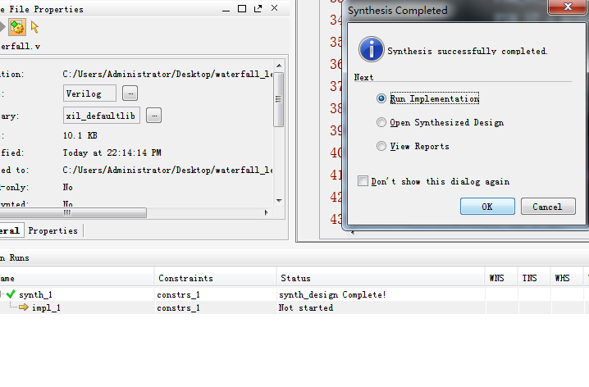The height and width of the screenshot is (387, 589).
Task: Click the WNS column header
Action: pyautogui.click(x=501, y=278)
